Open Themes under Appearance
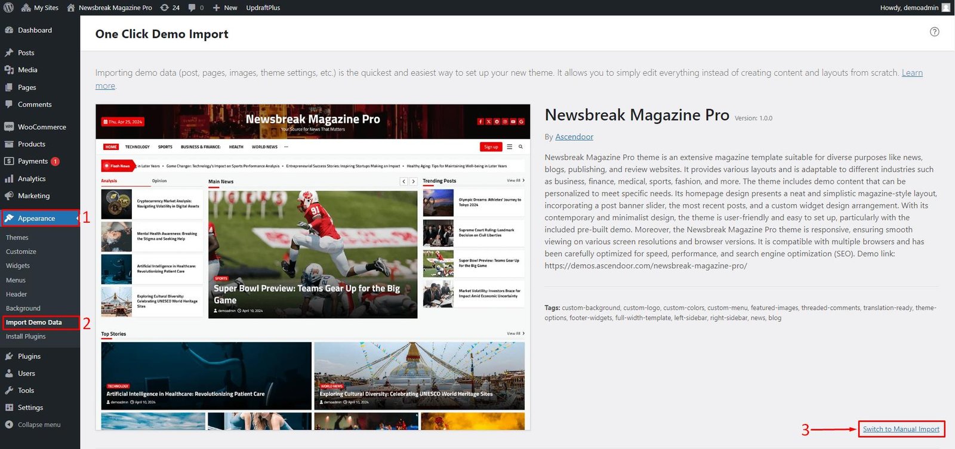Screen dimensions: 955x449 pyautogui.click(x=17, y=238)
